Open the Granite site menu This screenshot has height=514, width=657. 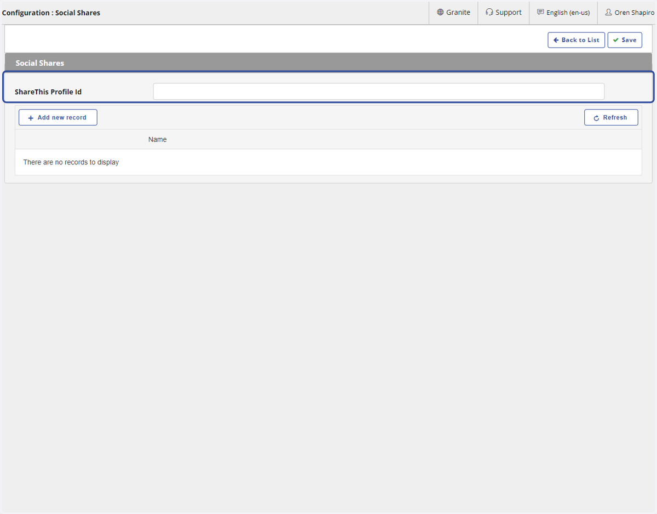point(453,12)
